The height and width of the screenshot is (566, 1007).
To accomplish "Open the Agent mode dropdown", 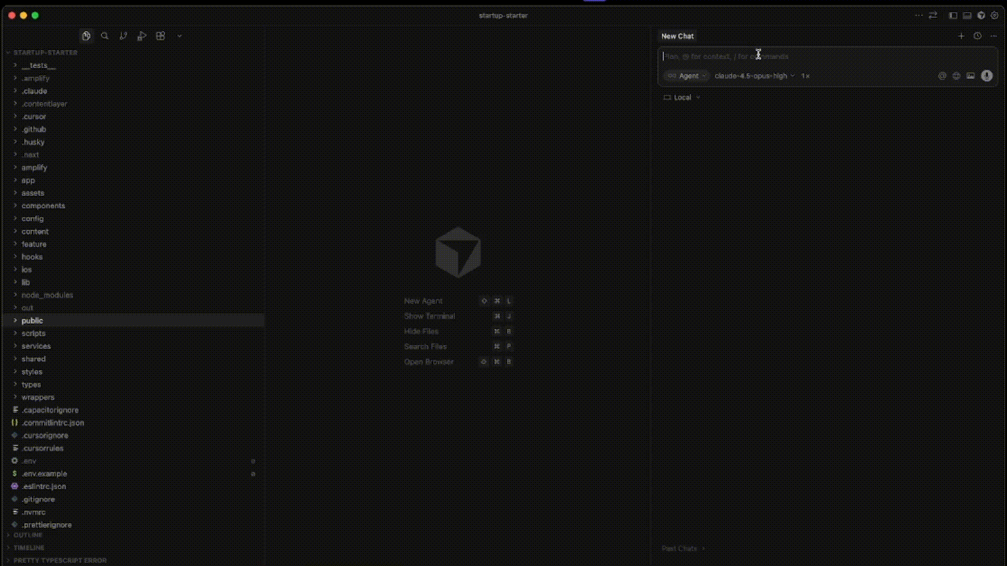I will (x=686, y=75).
